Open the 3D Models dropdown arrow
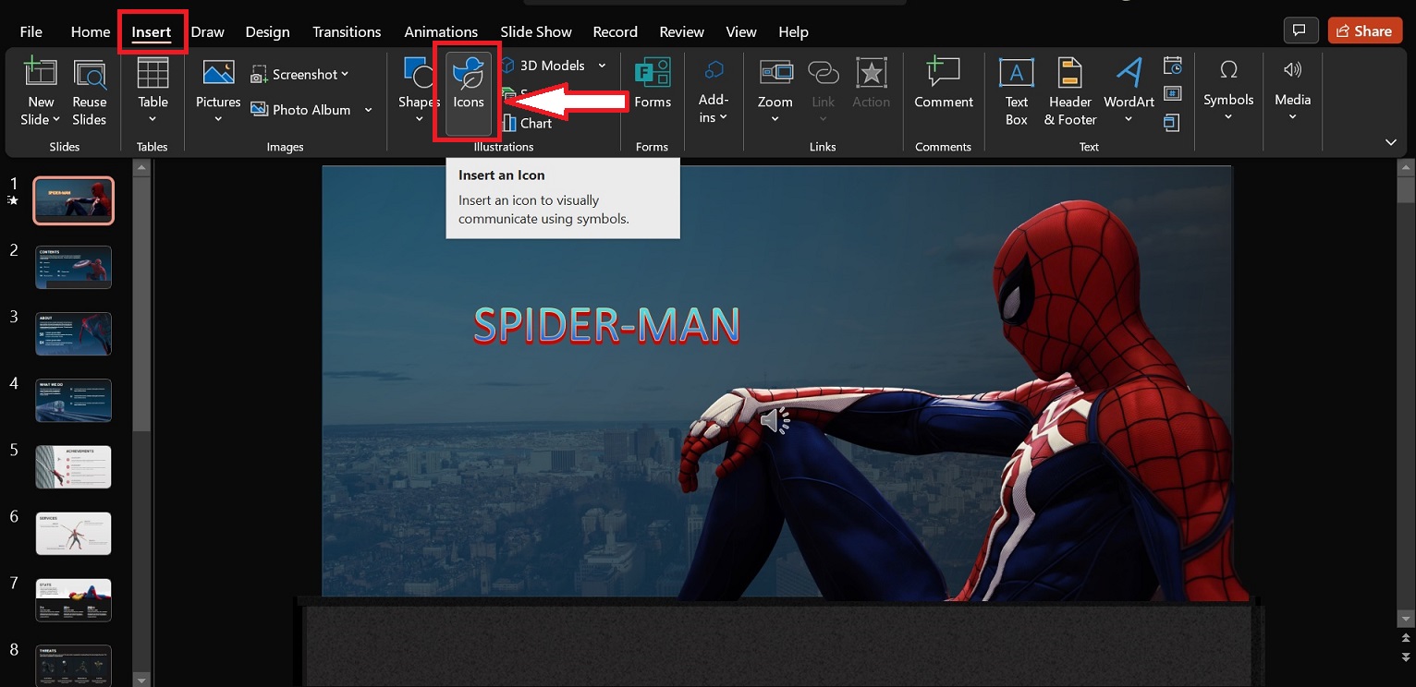The image size is (1416, 687). tap(602, 66)
